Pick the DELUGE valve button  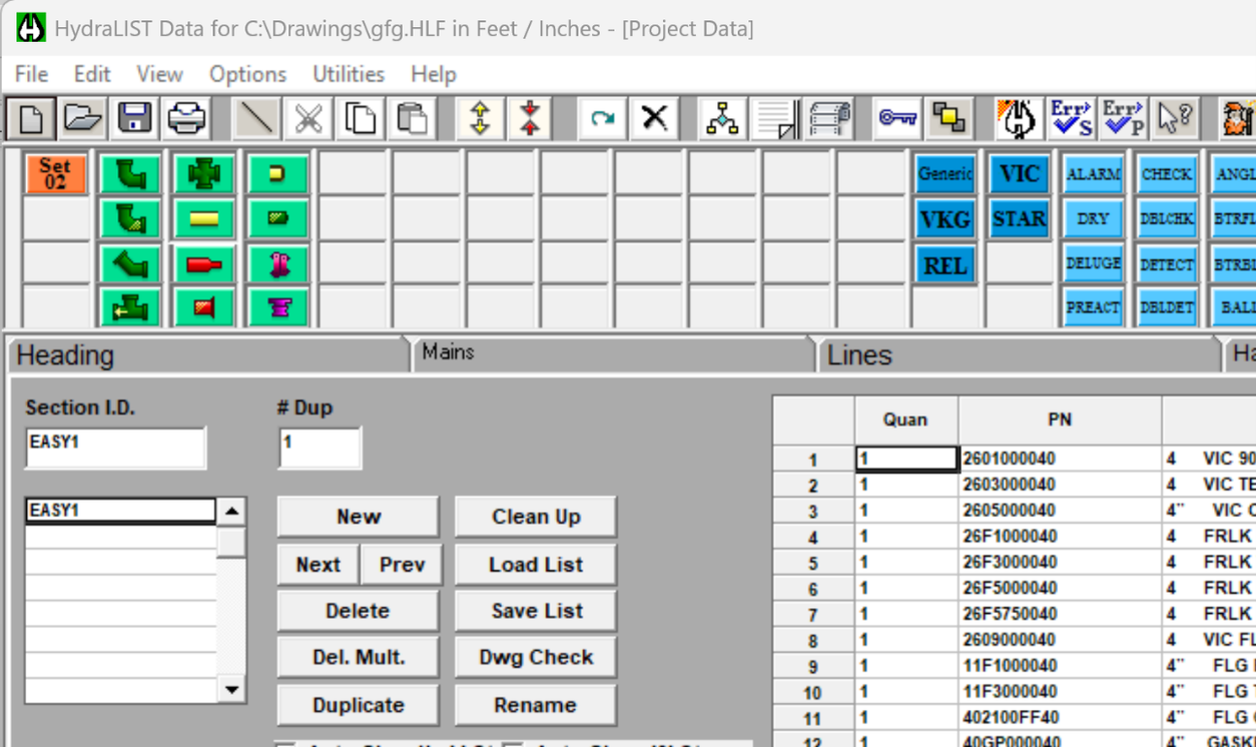coord(1093,264)
